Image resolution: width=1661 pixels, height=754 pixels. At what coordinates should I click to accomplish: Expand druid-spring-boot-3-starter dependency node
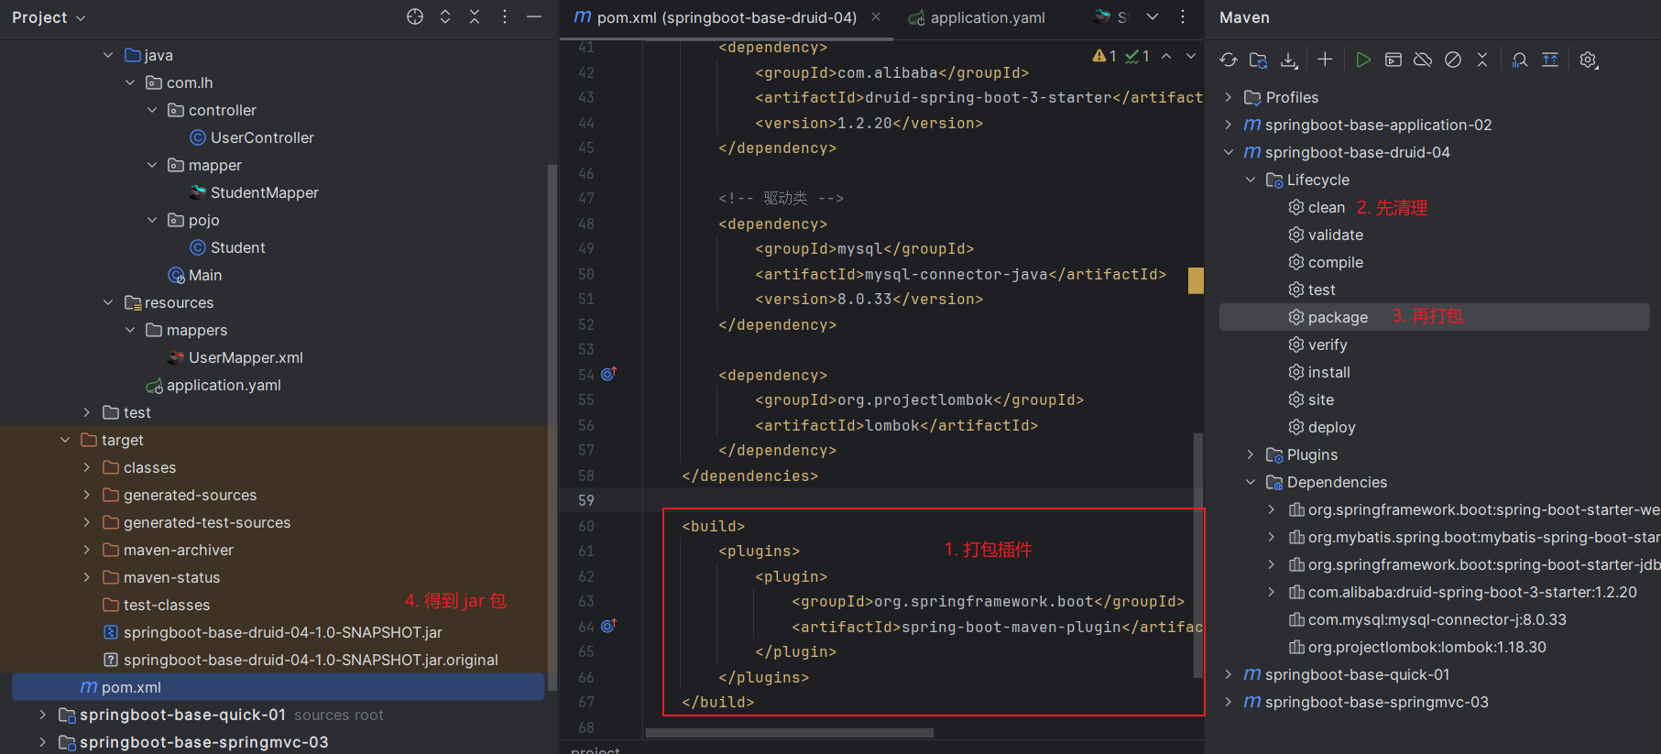tap(1272, 592)
